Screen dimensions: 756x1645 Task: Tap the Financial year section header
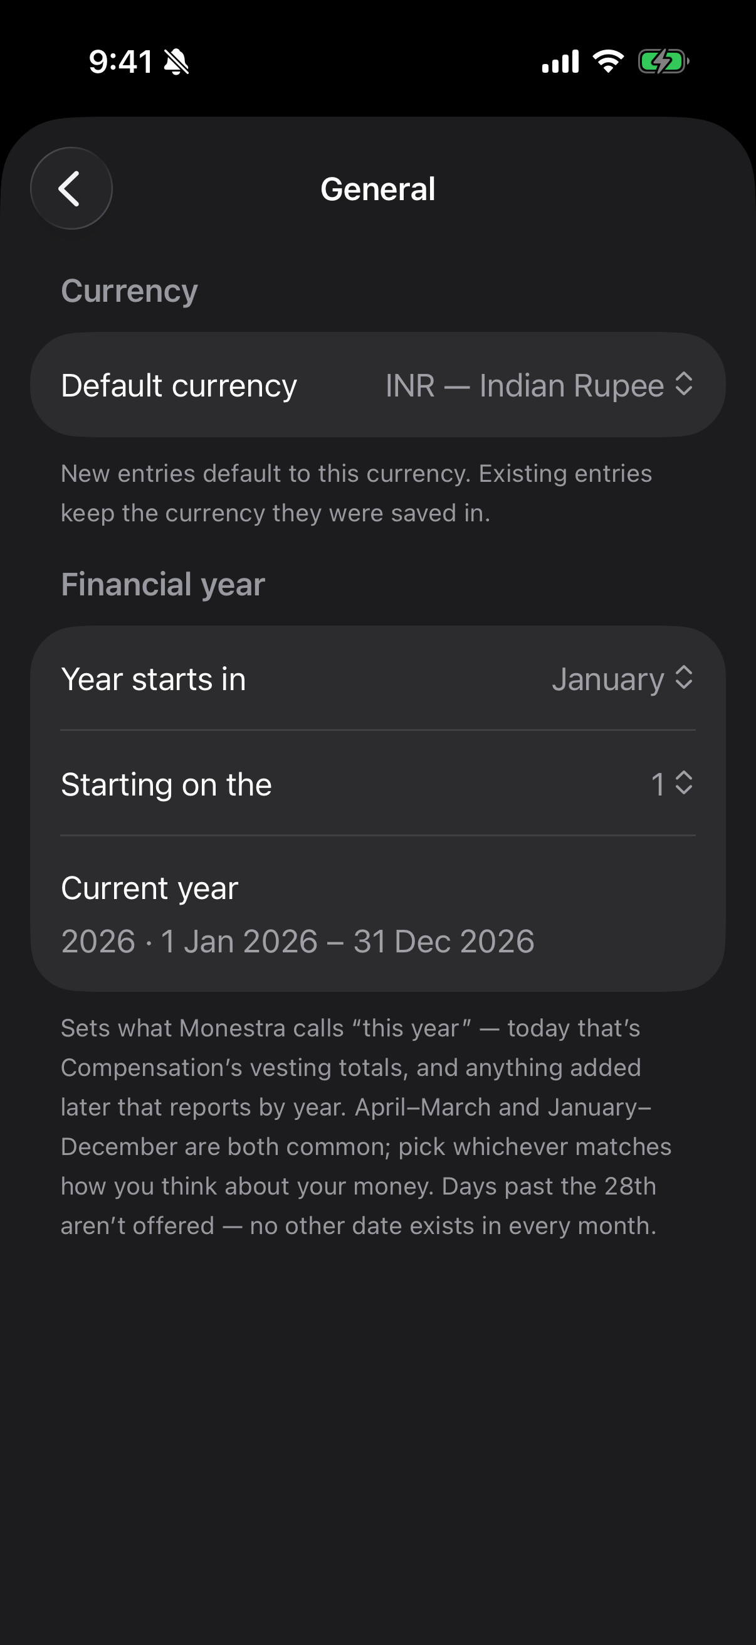pos(163,584)
